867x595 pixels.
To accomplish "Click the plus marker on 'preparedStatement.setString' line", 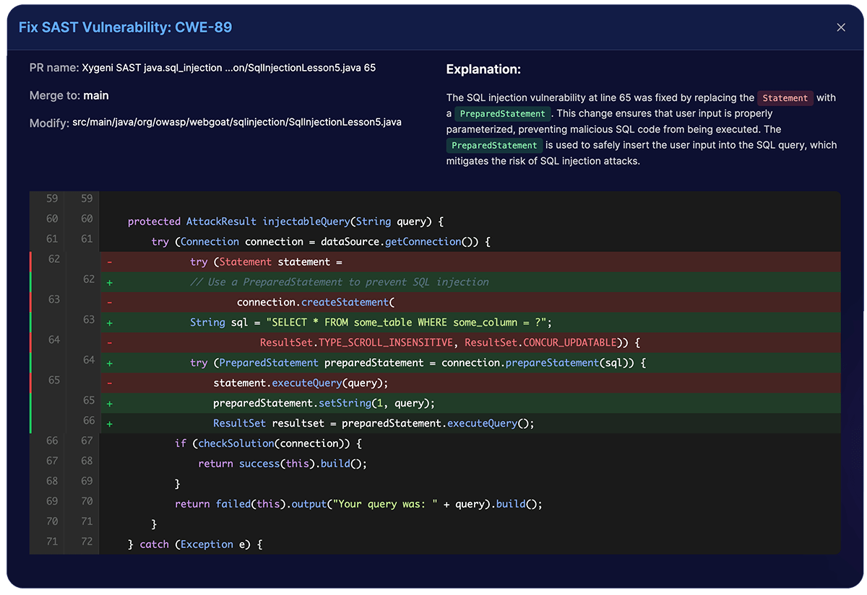I will (x=109, y=404).
